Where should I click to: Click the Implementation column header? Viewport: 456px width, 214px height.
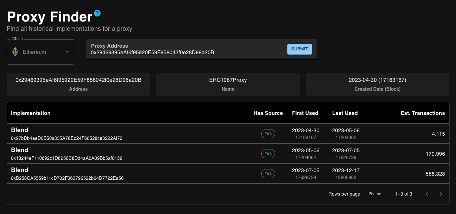31,113
